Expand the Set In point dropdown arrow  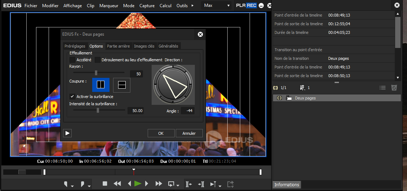click(72, 186)
